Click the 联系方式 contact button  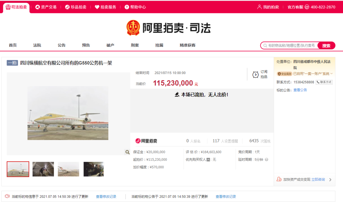(x=324, y=82)
